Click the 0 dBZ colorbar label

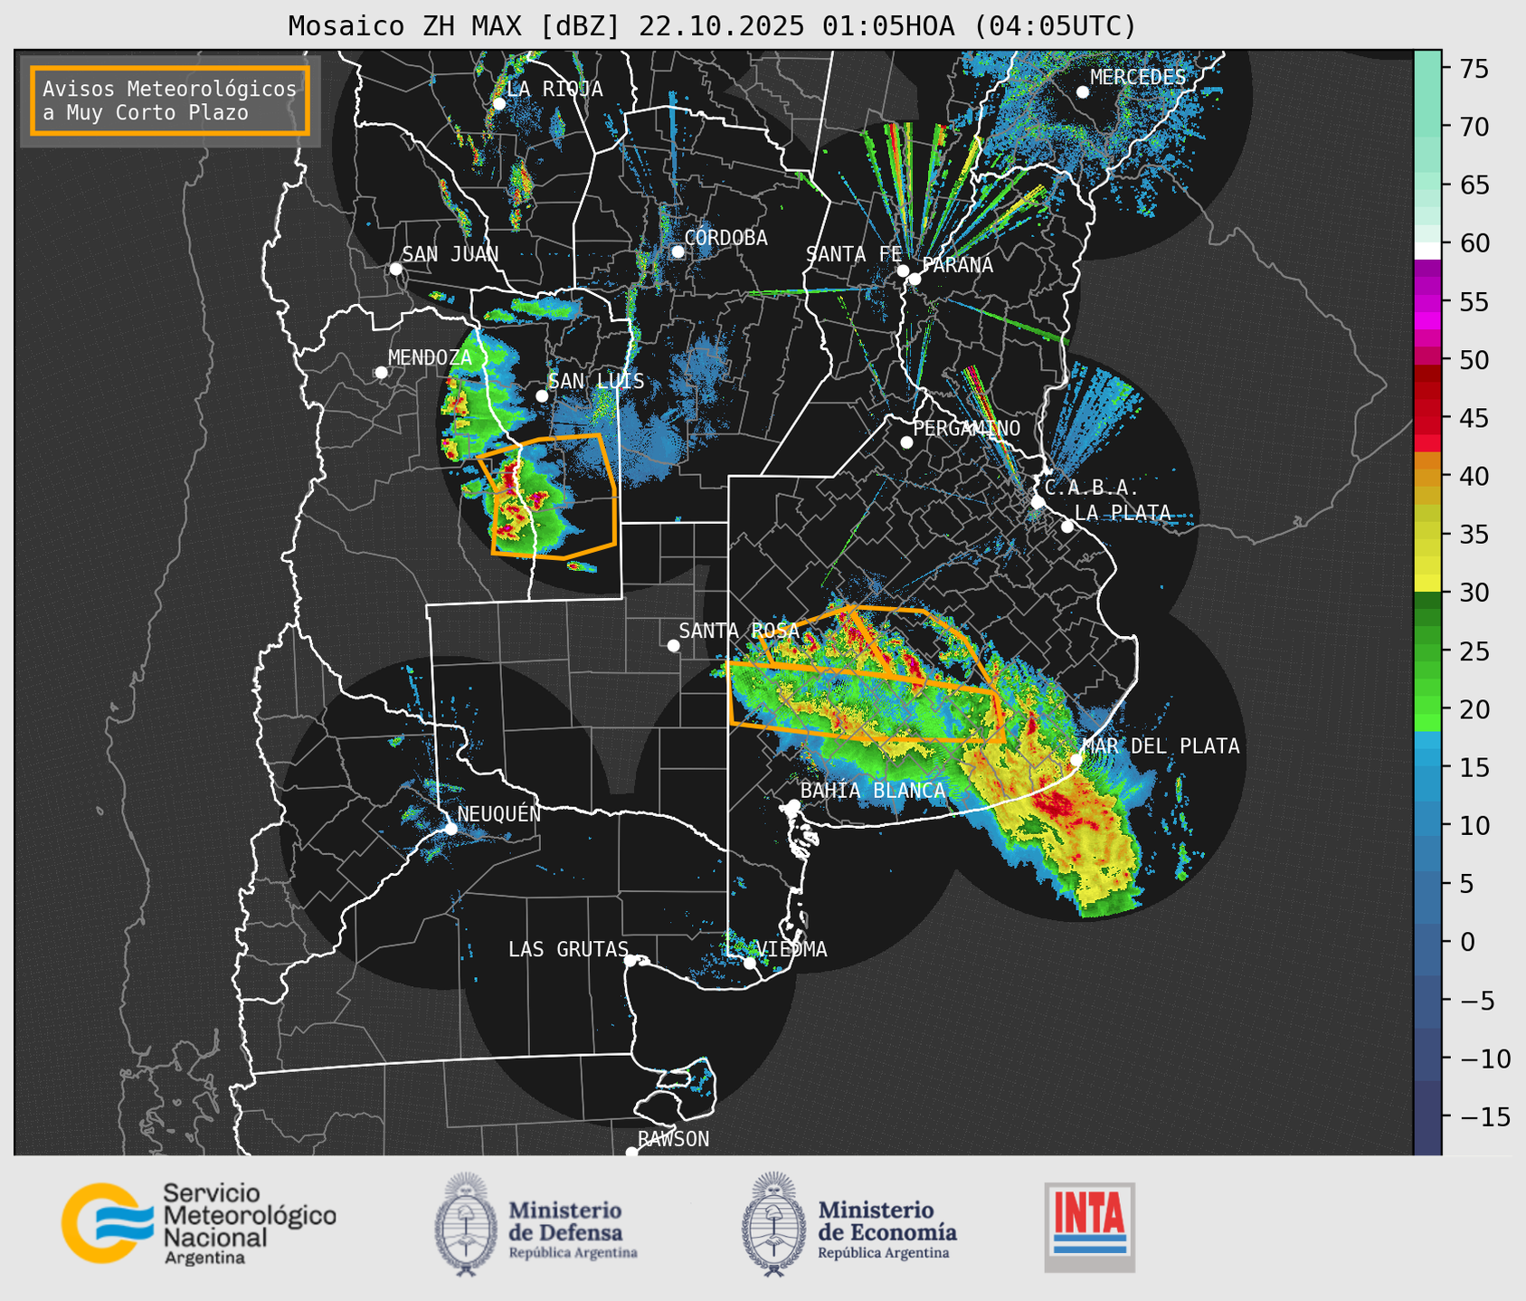coord(1467,943)
